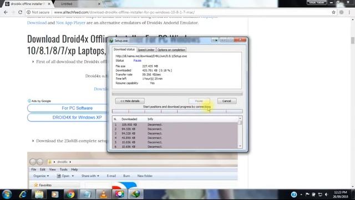The width and height of the screenshot is (355, 200).
Task: Open the Speed Limiter tab
Action: coord(146,50)
